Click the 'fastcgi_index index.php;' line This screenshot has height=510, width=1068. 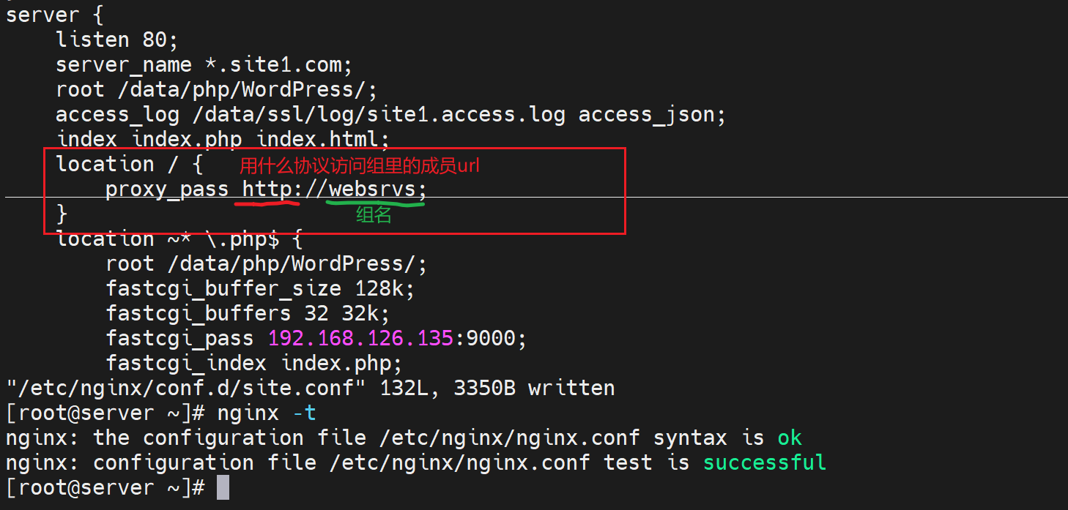[x=253, y=363]
